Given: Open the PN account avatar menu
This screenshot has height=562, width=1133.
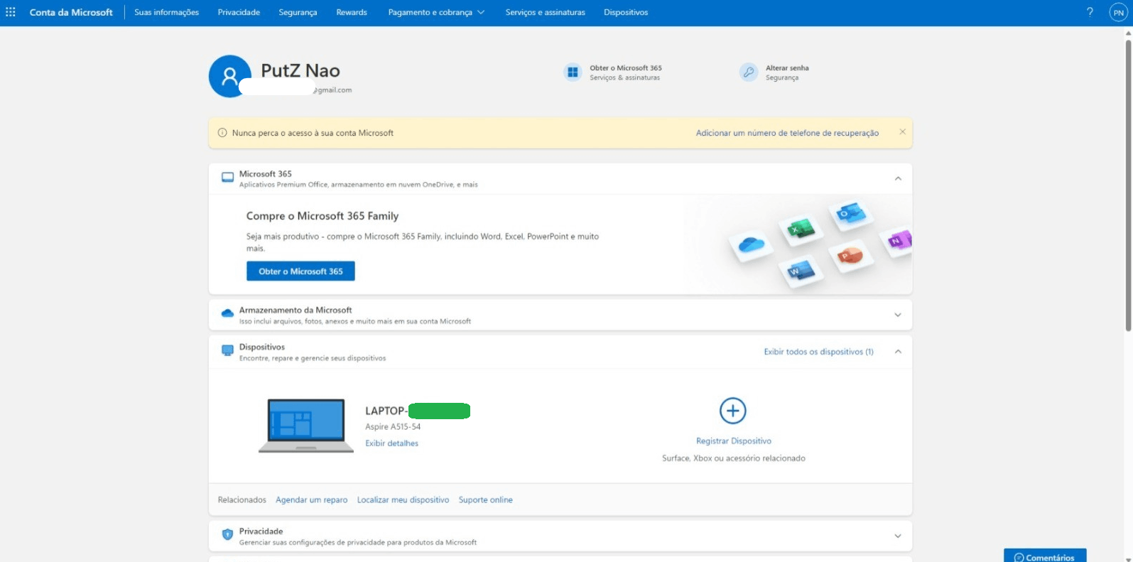Looking at the screenshot, I should point(1118,12).
